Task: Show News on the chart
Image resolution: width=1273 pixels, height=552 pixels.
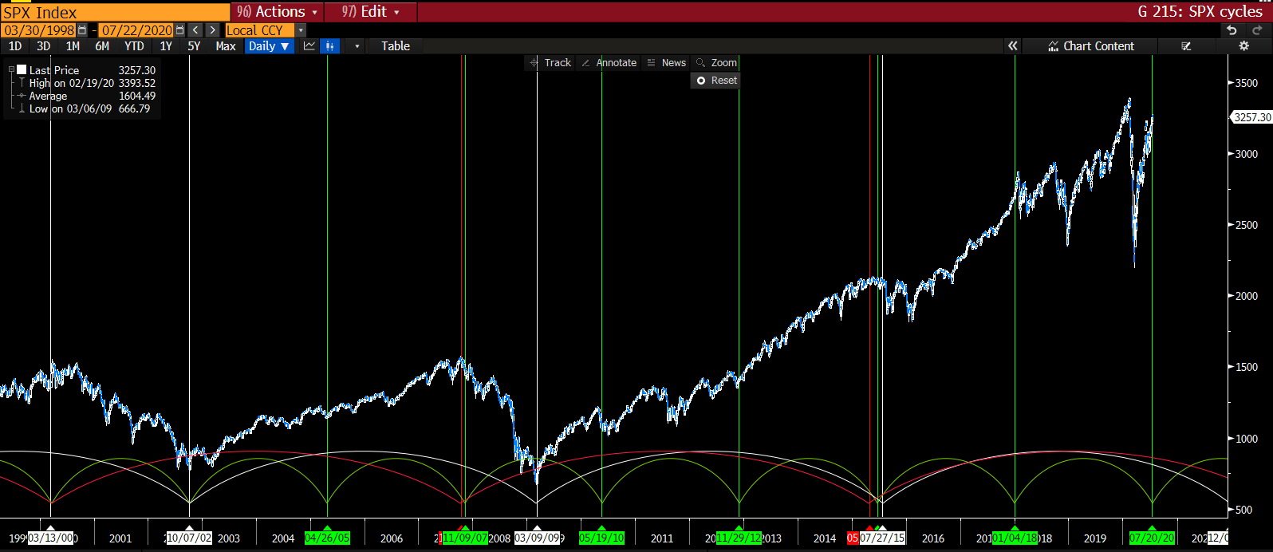Action: pyautogui.click(x=667, y=63)
